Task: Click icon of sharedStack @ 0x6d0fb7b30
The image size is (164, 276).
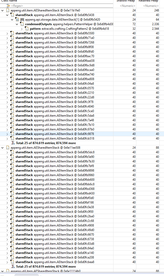Action: (x=12, y=161)
